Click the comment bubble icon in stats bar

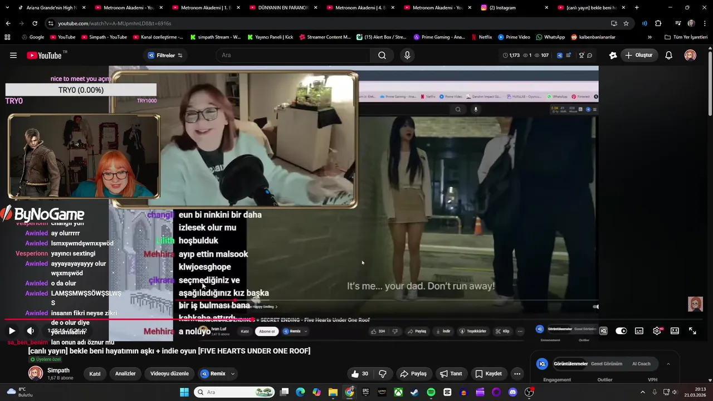pos(589,55)
